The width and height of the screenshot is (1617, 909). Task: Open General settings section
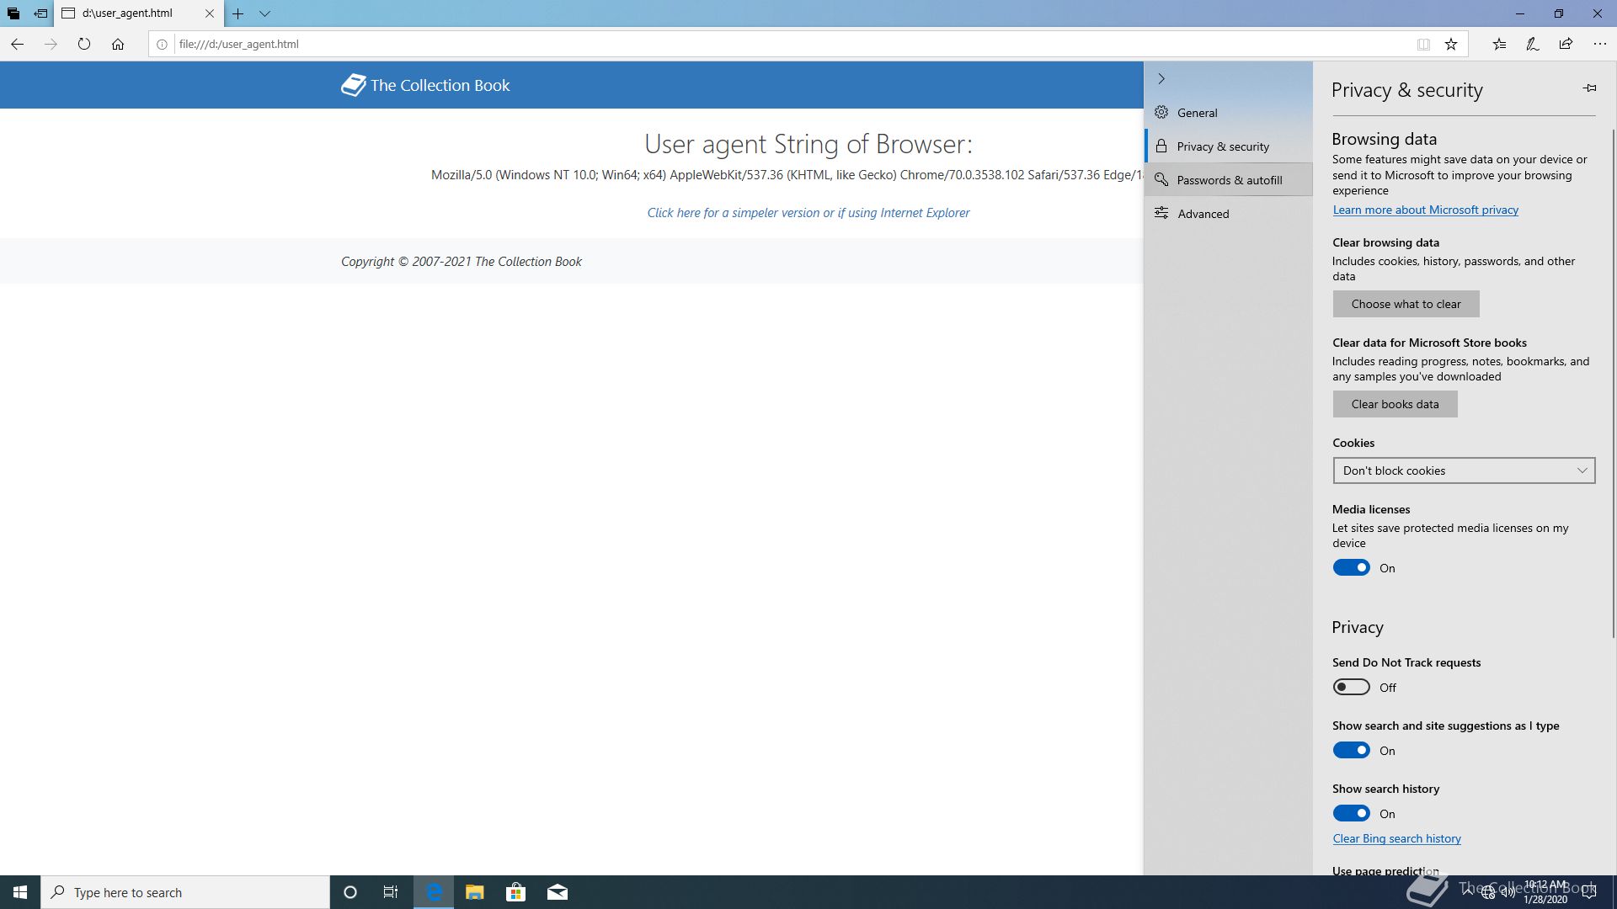[1228, 113]
